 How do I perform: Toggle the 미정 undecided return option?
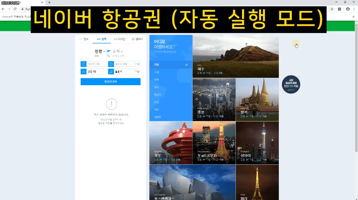coord(137,64)
